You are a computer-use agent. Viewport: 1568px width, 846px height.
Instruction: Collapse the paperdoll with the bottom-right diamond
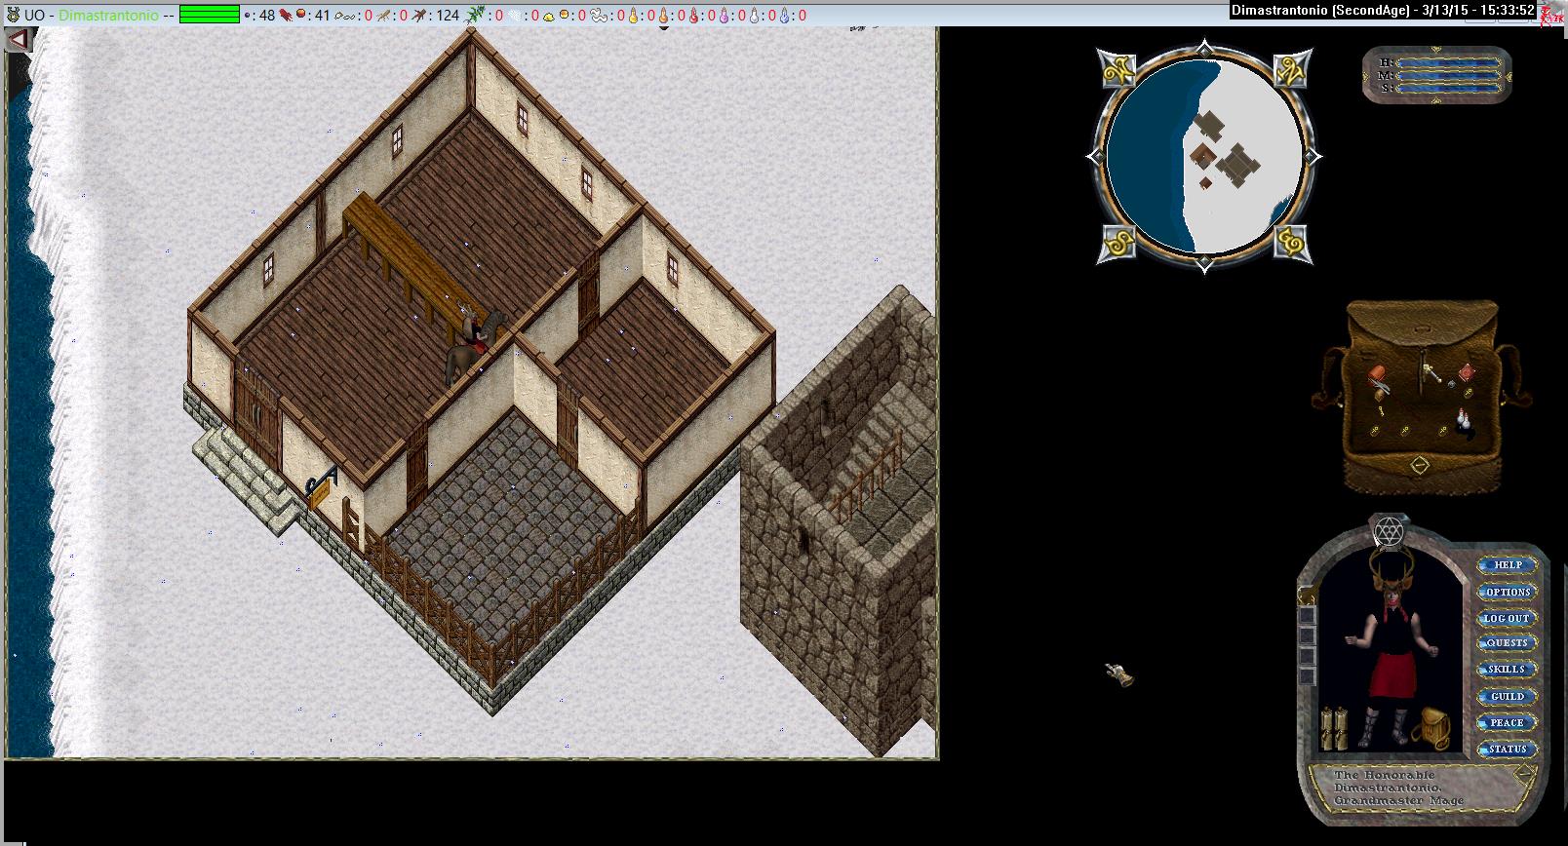coord(1524,776)
